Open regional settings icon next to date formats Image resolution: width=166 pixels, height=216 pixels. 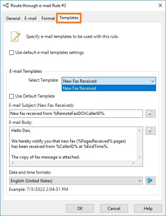[150, 181]
